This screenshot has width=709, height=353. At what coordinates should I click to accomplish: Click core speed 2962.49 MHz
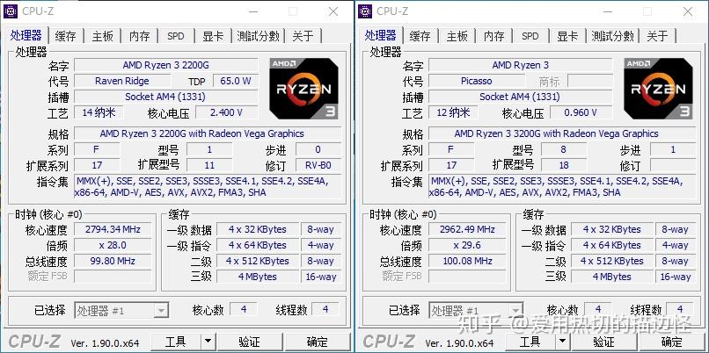pyautogui.click(x=467, y=229)
